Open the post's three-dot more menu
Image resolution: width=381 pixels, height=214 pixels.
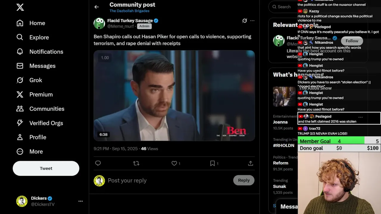[x=252, y=21]
